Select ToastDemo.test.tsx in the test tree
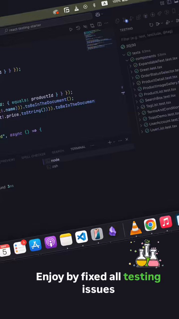 164,116
